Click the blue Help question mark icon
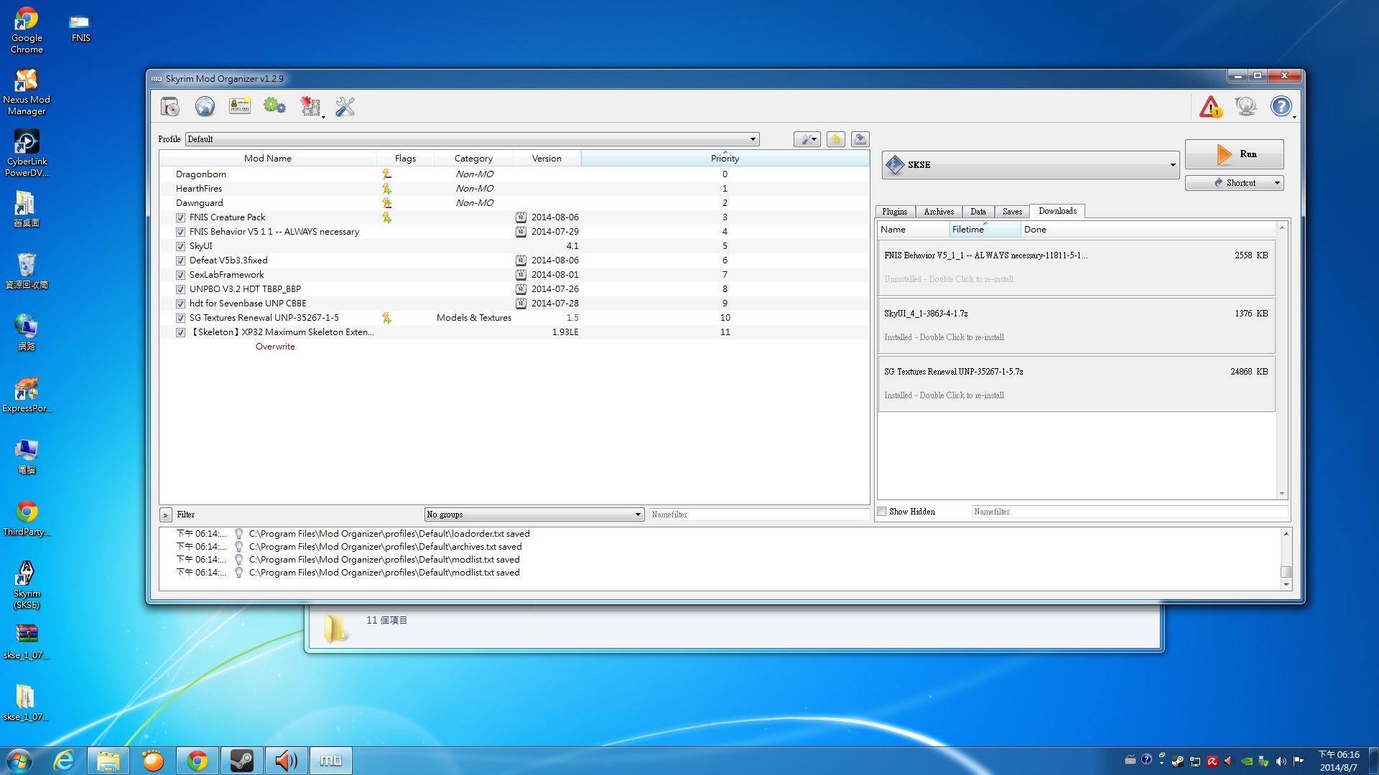Screen dimensions: 1379x775 coord(1281,107)
